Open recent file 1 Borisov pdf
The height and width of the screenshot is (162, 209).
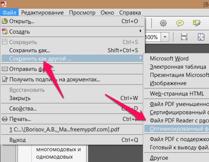(72, 129)
